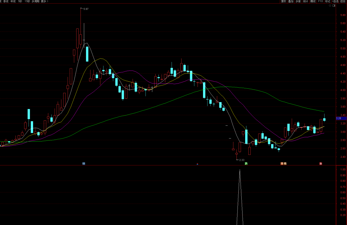Click the 返回 back button

(x=343, y=1)
